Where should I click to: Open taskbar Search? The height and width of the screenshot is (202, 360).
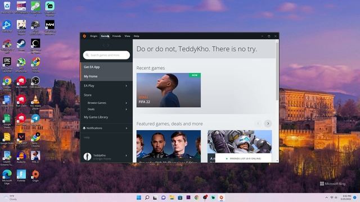147,198
